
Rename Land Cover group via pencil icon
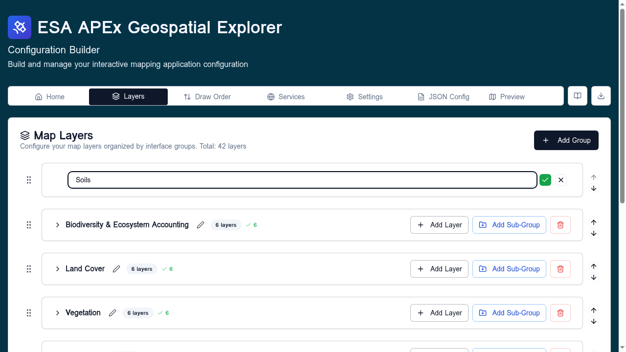[x=116, y=269]
